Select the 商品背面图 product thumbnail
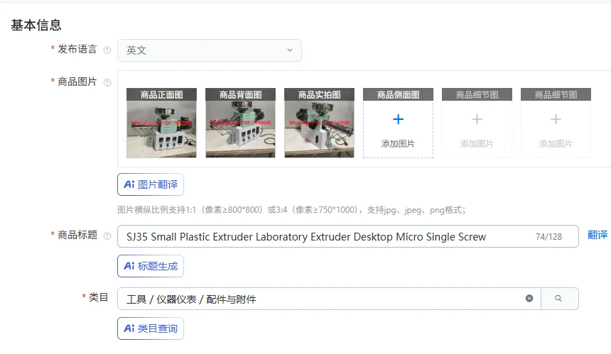This screenshot has height=354, width=611. [240, 123]
